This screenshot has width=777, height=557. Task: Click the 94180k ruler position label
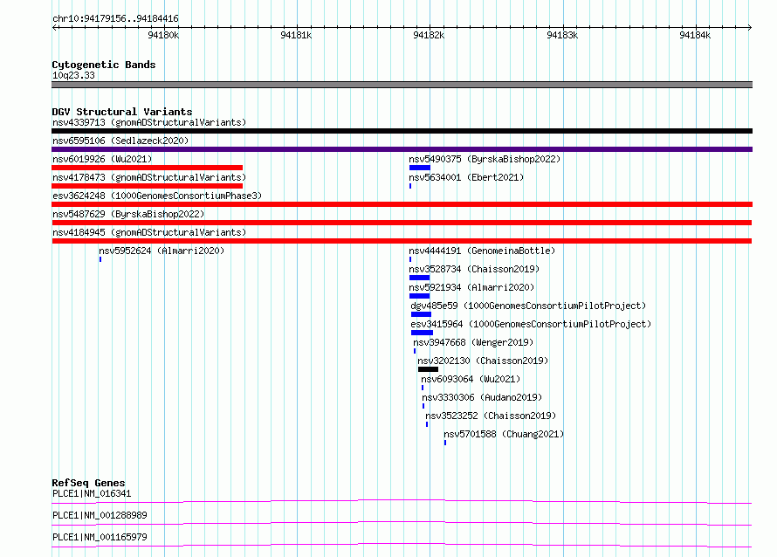tap(163, 35)
